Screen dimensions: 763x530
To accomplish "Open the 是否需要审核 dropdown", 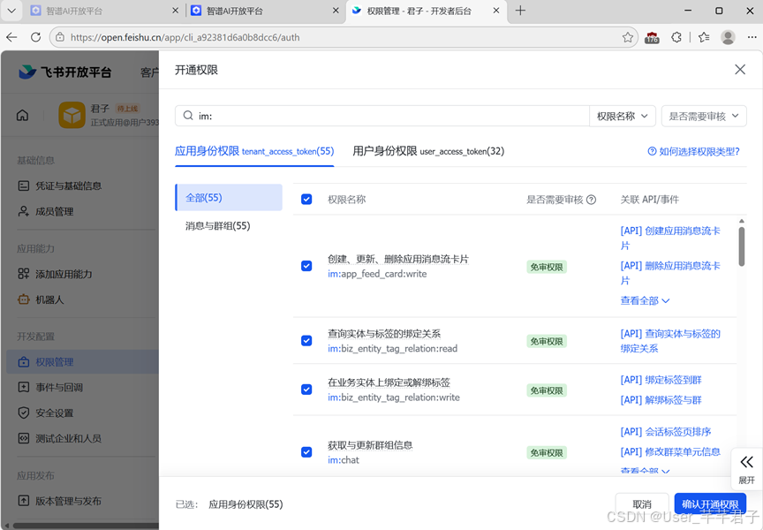I will click(704, 116).
